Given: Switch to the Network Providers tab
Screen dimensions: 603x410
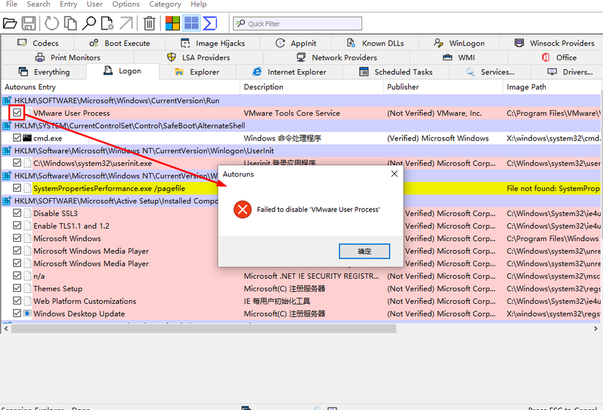Looking at the screenshot, I should pyautogui.click(x=336, y=58).
